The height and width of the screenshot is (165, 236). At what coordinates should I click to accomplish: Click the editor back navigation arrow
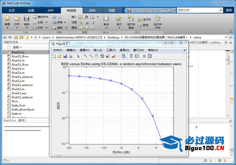(54, 17)
